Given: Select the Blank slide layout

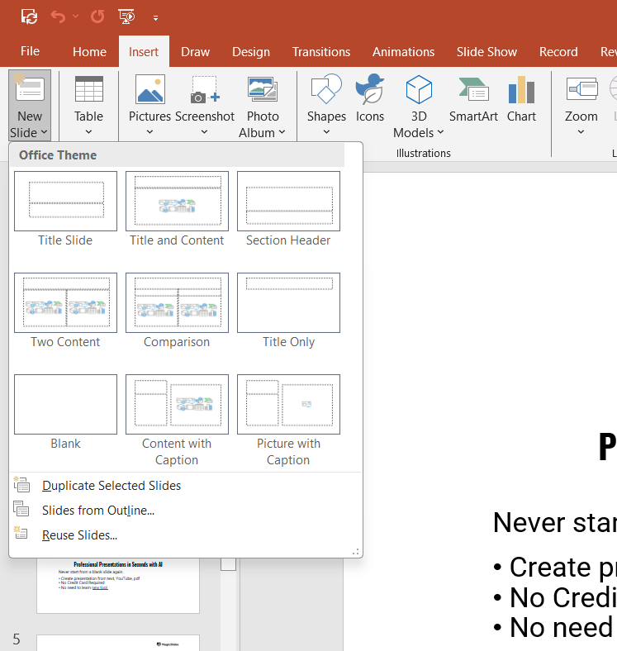Looking at the screenshot, I should pyautogui.click(x=65, y=405).
